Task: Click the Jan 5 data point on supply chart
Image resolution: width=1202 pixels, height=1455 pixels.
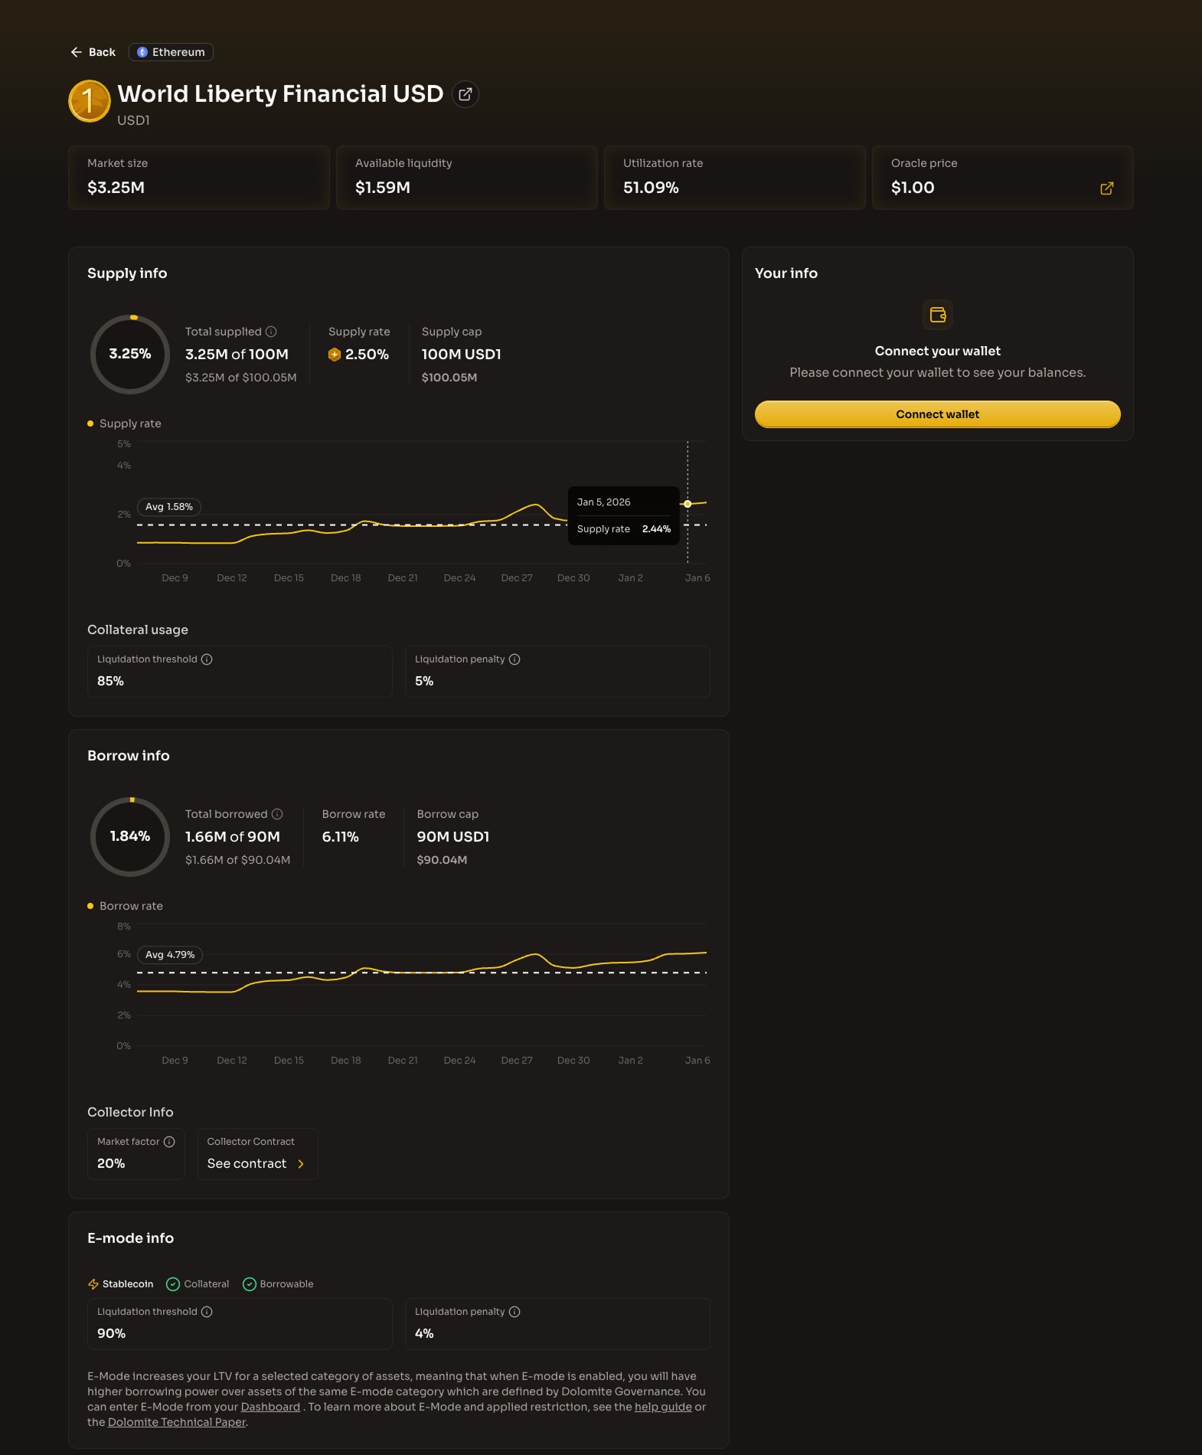Action: [x=688, y=504]
